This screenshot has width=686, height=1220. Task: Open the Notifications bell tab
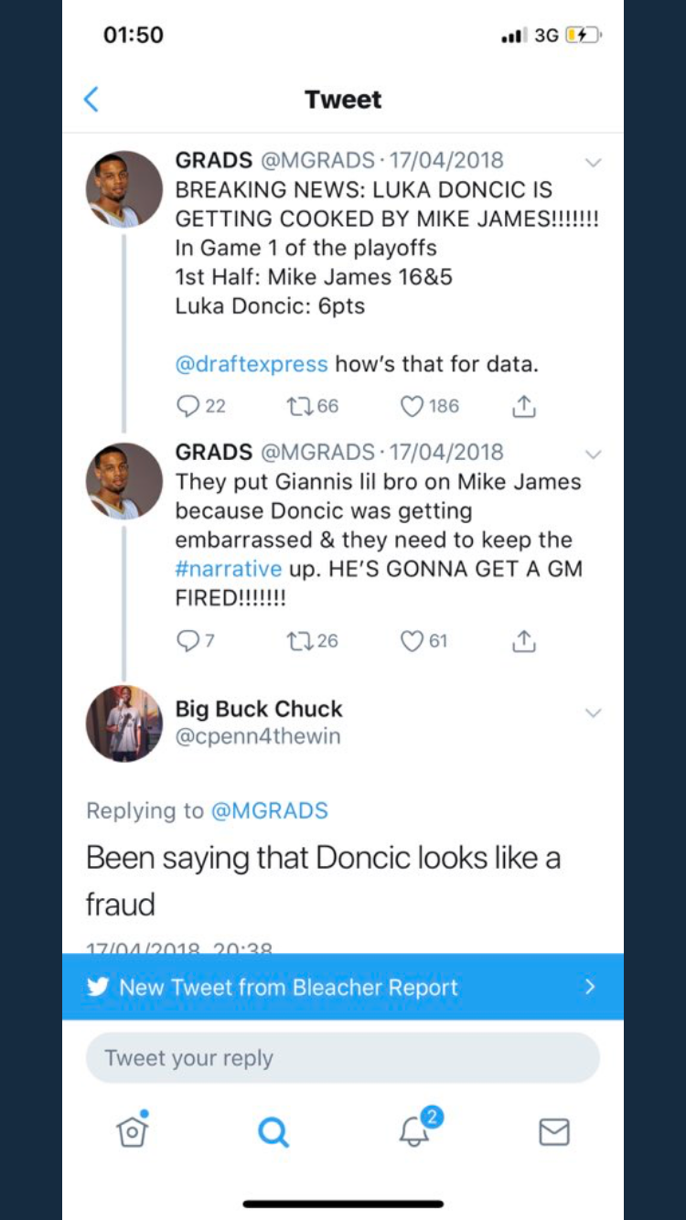click(414, 1131)
